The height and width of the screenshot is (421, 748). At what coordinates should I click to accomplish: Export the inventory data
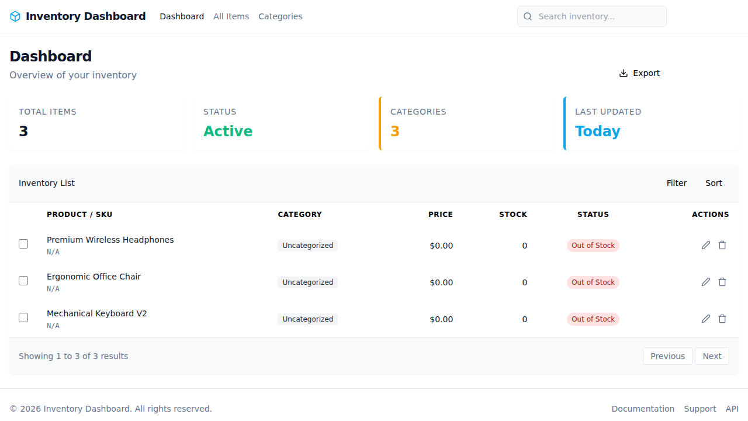tap(639, 73)
